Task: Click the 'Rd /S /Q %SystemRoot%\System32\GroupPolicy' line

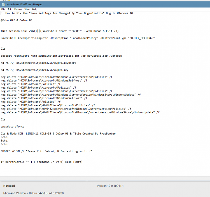Action: point(34,70)
